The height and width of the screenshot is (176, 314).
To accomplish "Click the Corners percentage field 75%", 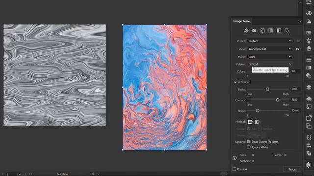I will pos(295,100).
